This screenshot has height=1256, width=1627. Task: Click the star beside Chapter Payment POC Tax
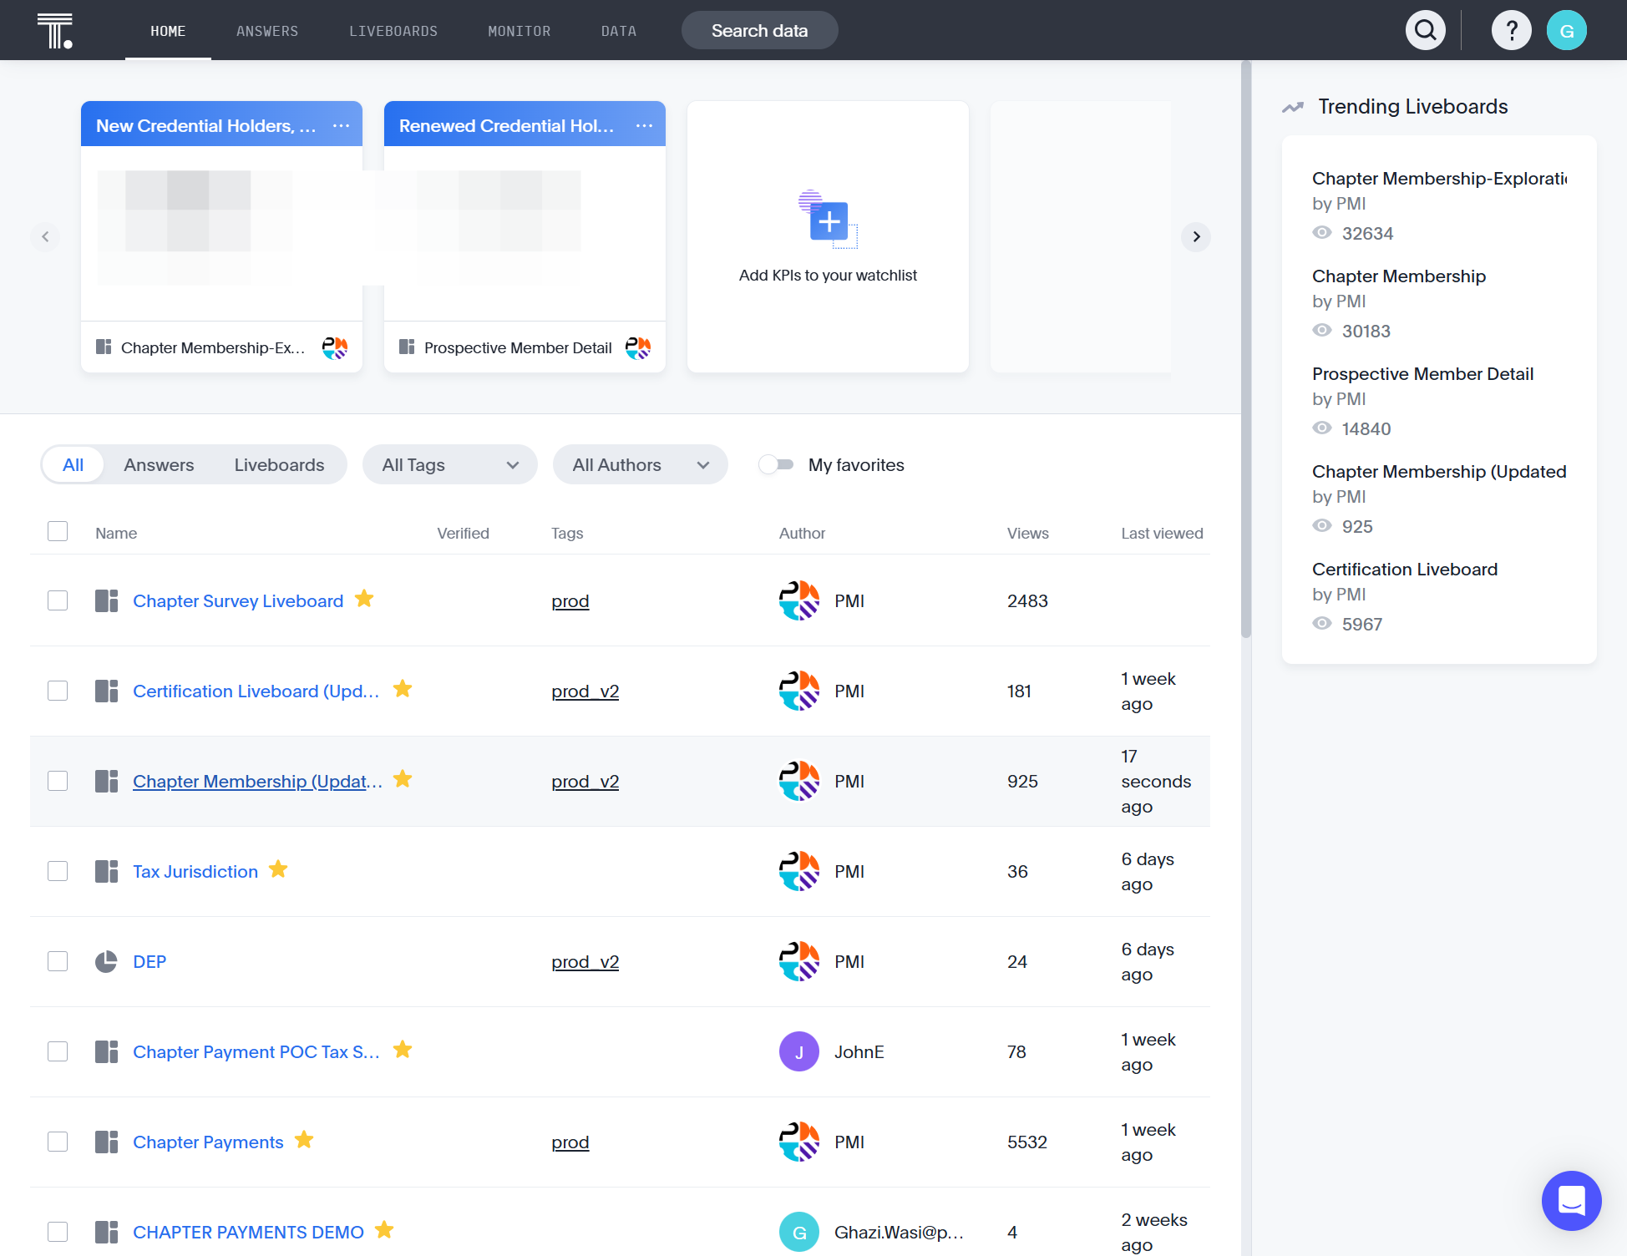[403, 1050]
